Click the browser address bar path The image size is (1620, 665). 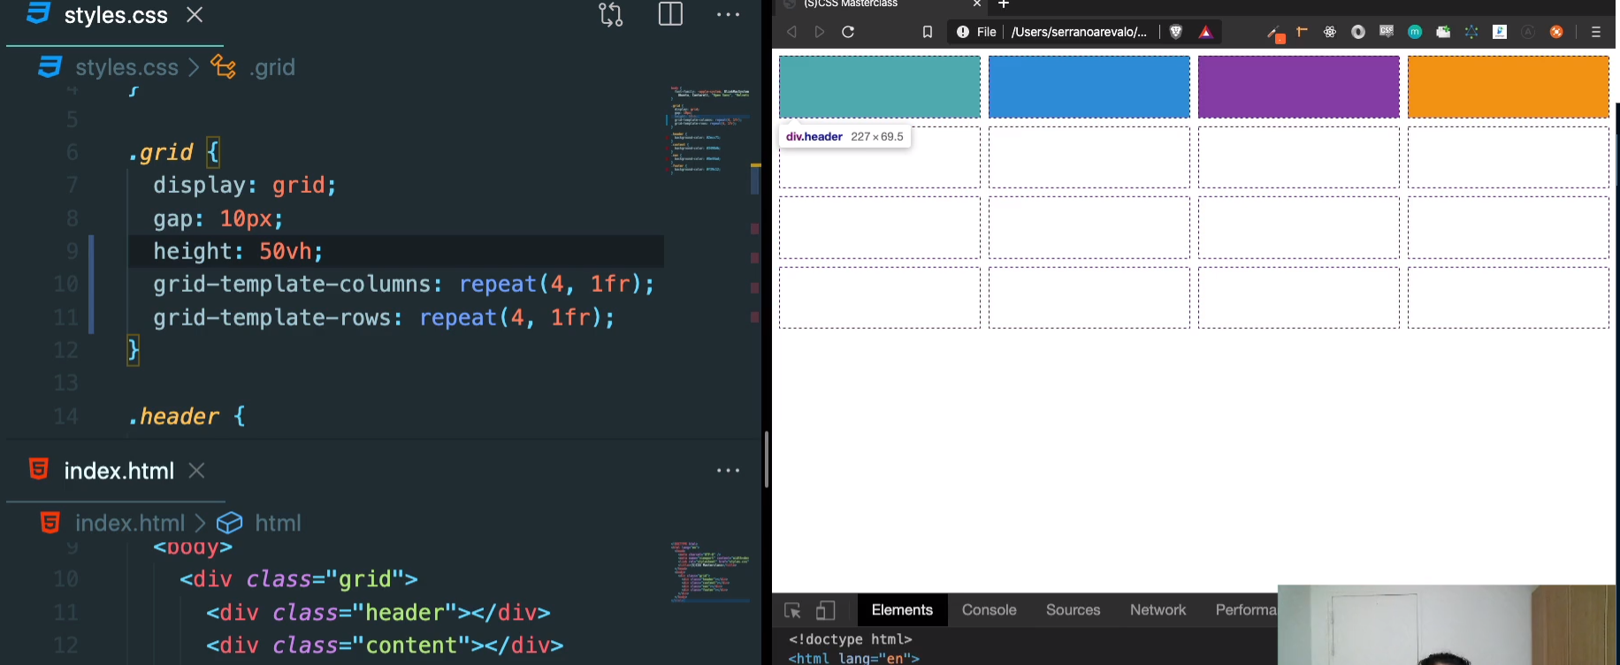pos(1079,32)
